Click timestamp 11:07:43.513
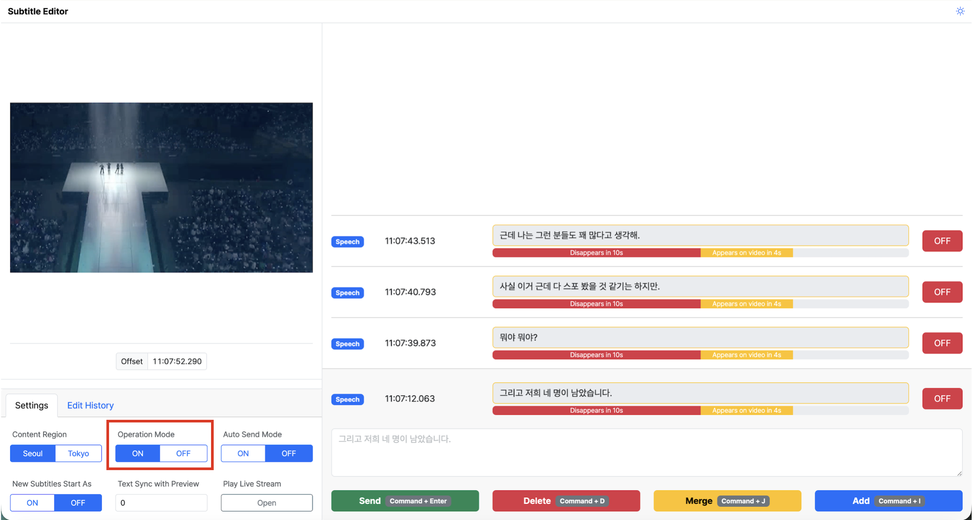974x520 pixels. 410,241
